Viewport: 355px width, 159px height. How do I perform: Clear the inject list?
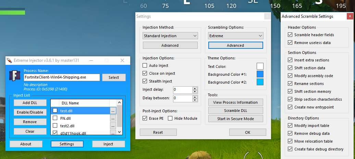click(x=30, y=131)
